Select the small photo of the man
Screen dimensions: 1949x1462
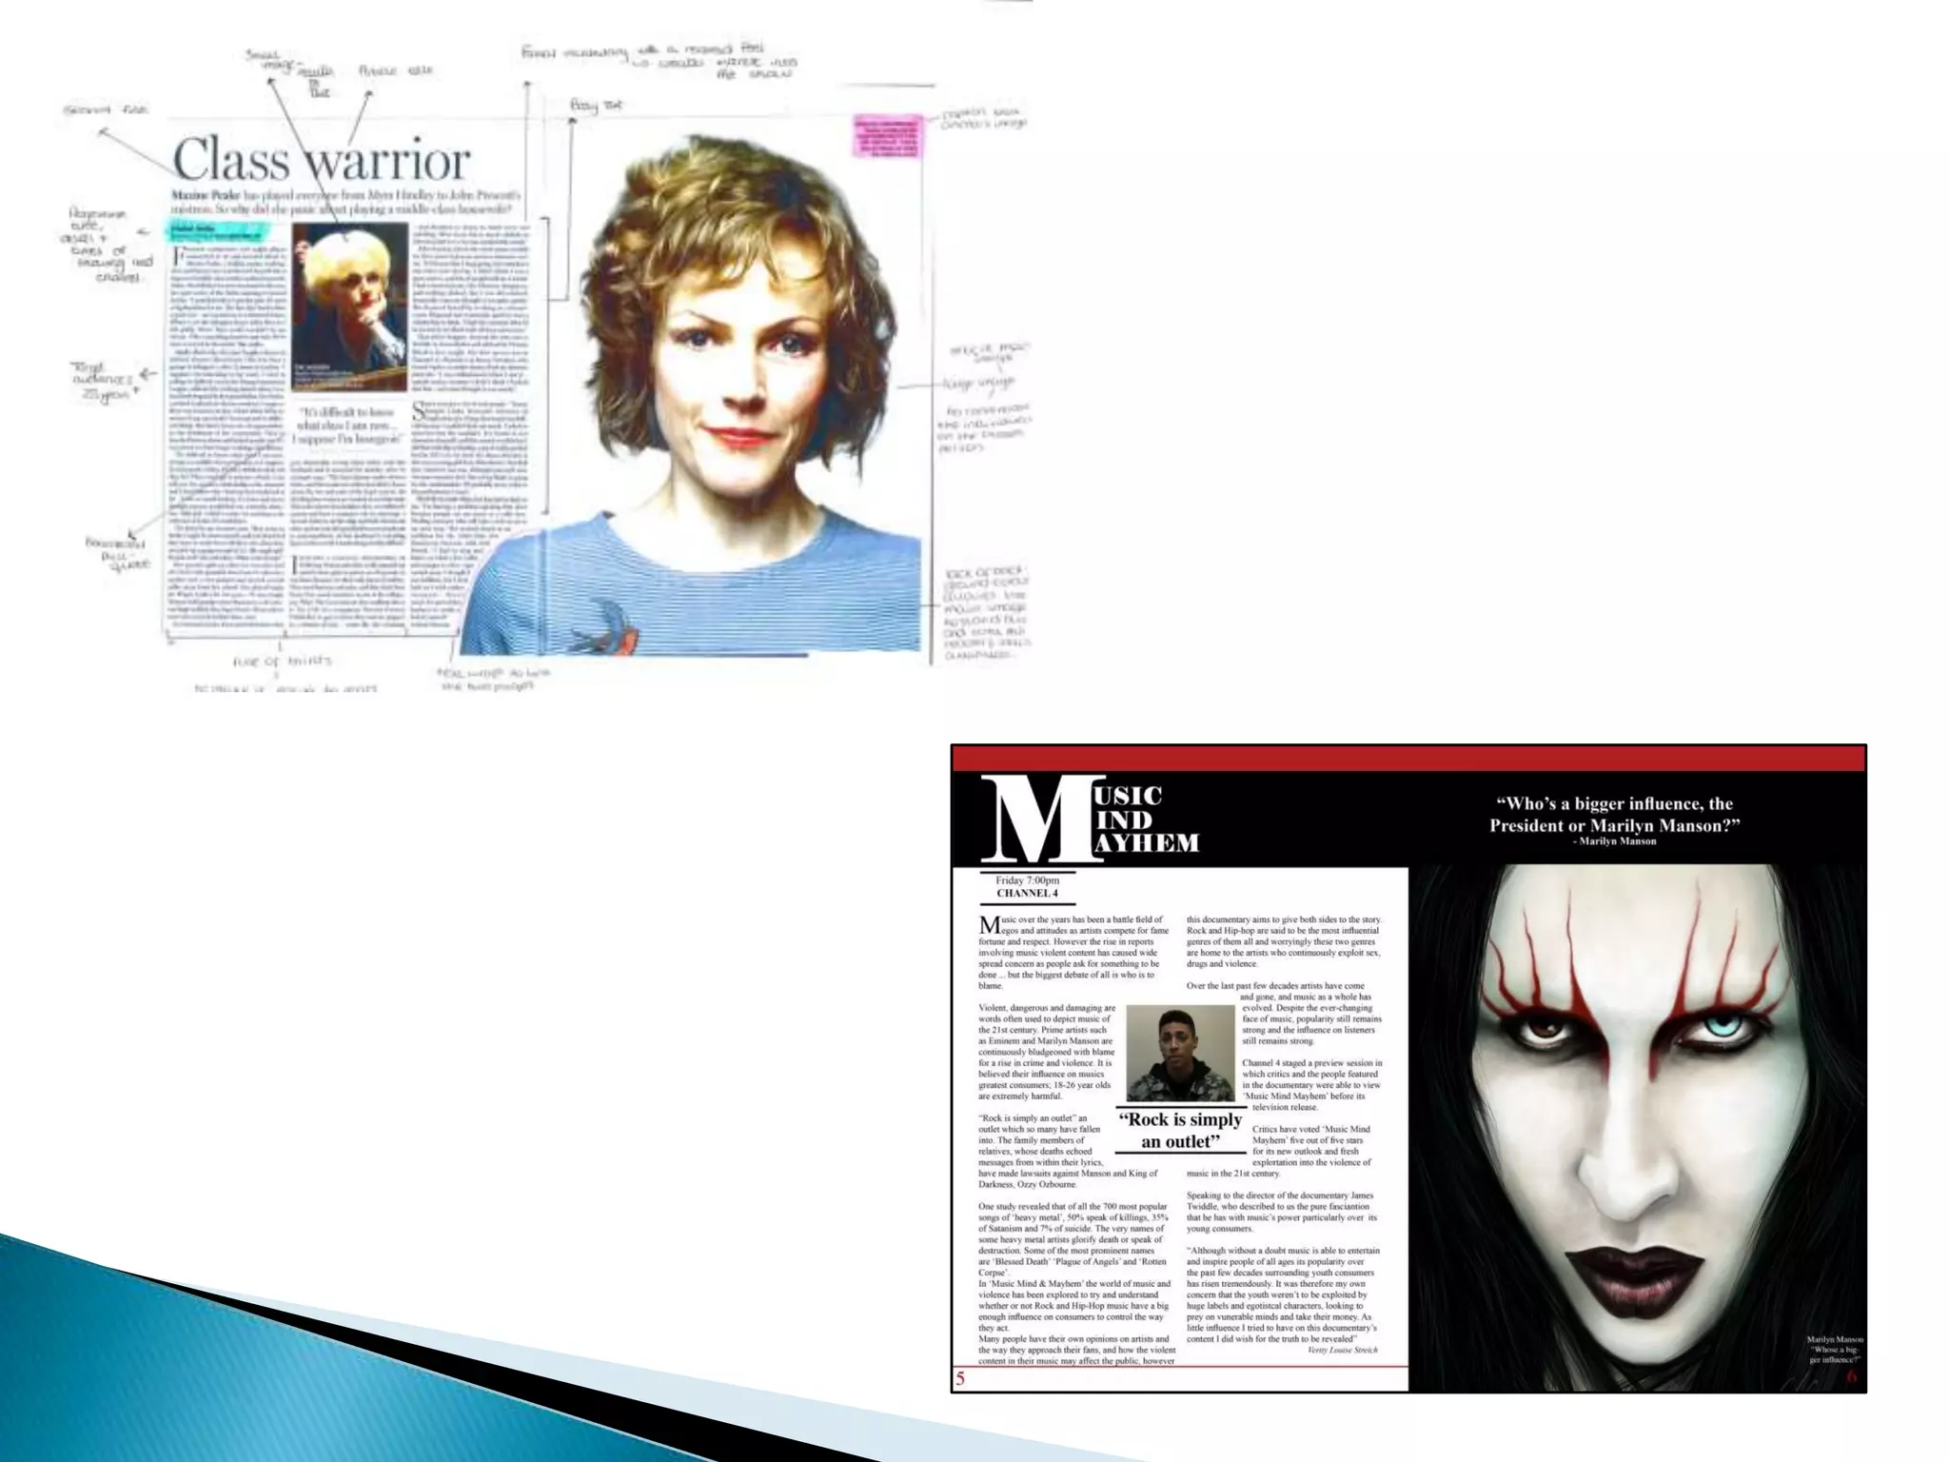[x=1180, y=1054]
